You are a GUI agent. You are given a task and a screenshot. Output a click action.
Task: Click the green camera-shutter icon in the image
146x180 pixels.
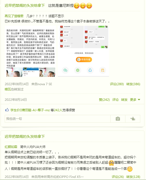[78, 70]
